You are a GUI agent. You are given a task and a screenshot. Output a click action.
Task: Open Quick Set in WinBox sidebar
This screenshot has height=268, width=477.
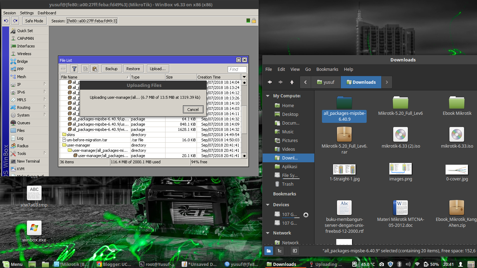click(25, 31)
